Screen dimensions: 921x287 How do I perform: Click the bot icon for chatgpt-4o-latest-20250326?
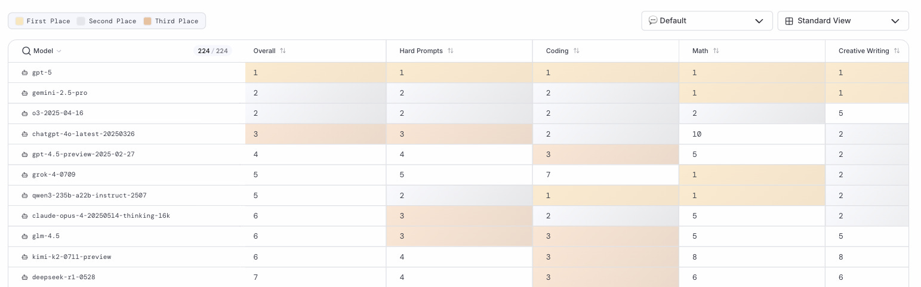(x=24, y=134)
